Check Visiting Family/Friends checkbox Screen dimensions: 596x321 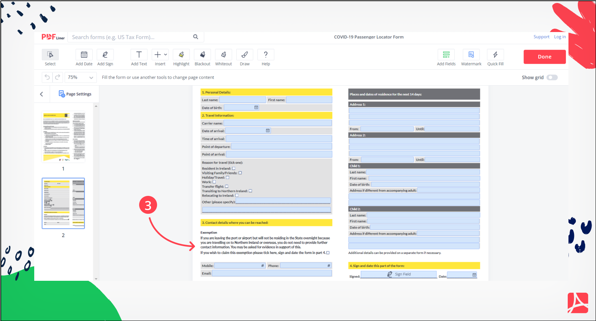pos(240,173)
